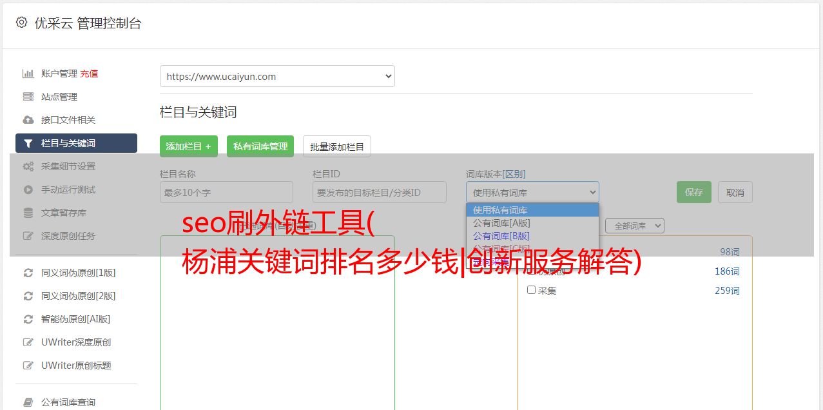Click the green 添加栏目 + button
823x410 pixels.
click(x=189, y=146)
